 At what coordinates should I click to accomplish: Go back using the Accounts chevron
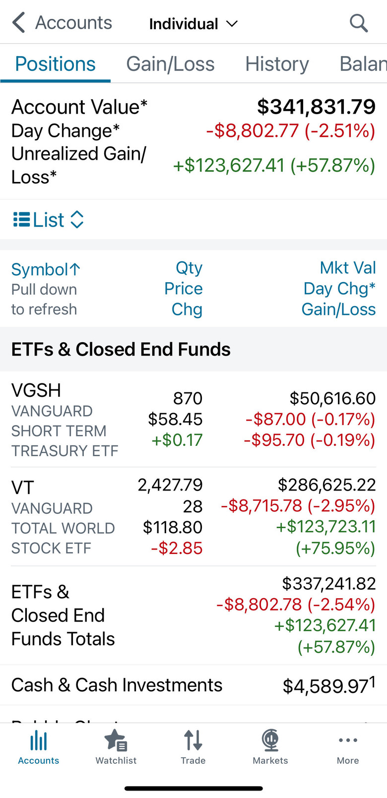(x=18, y=23)
